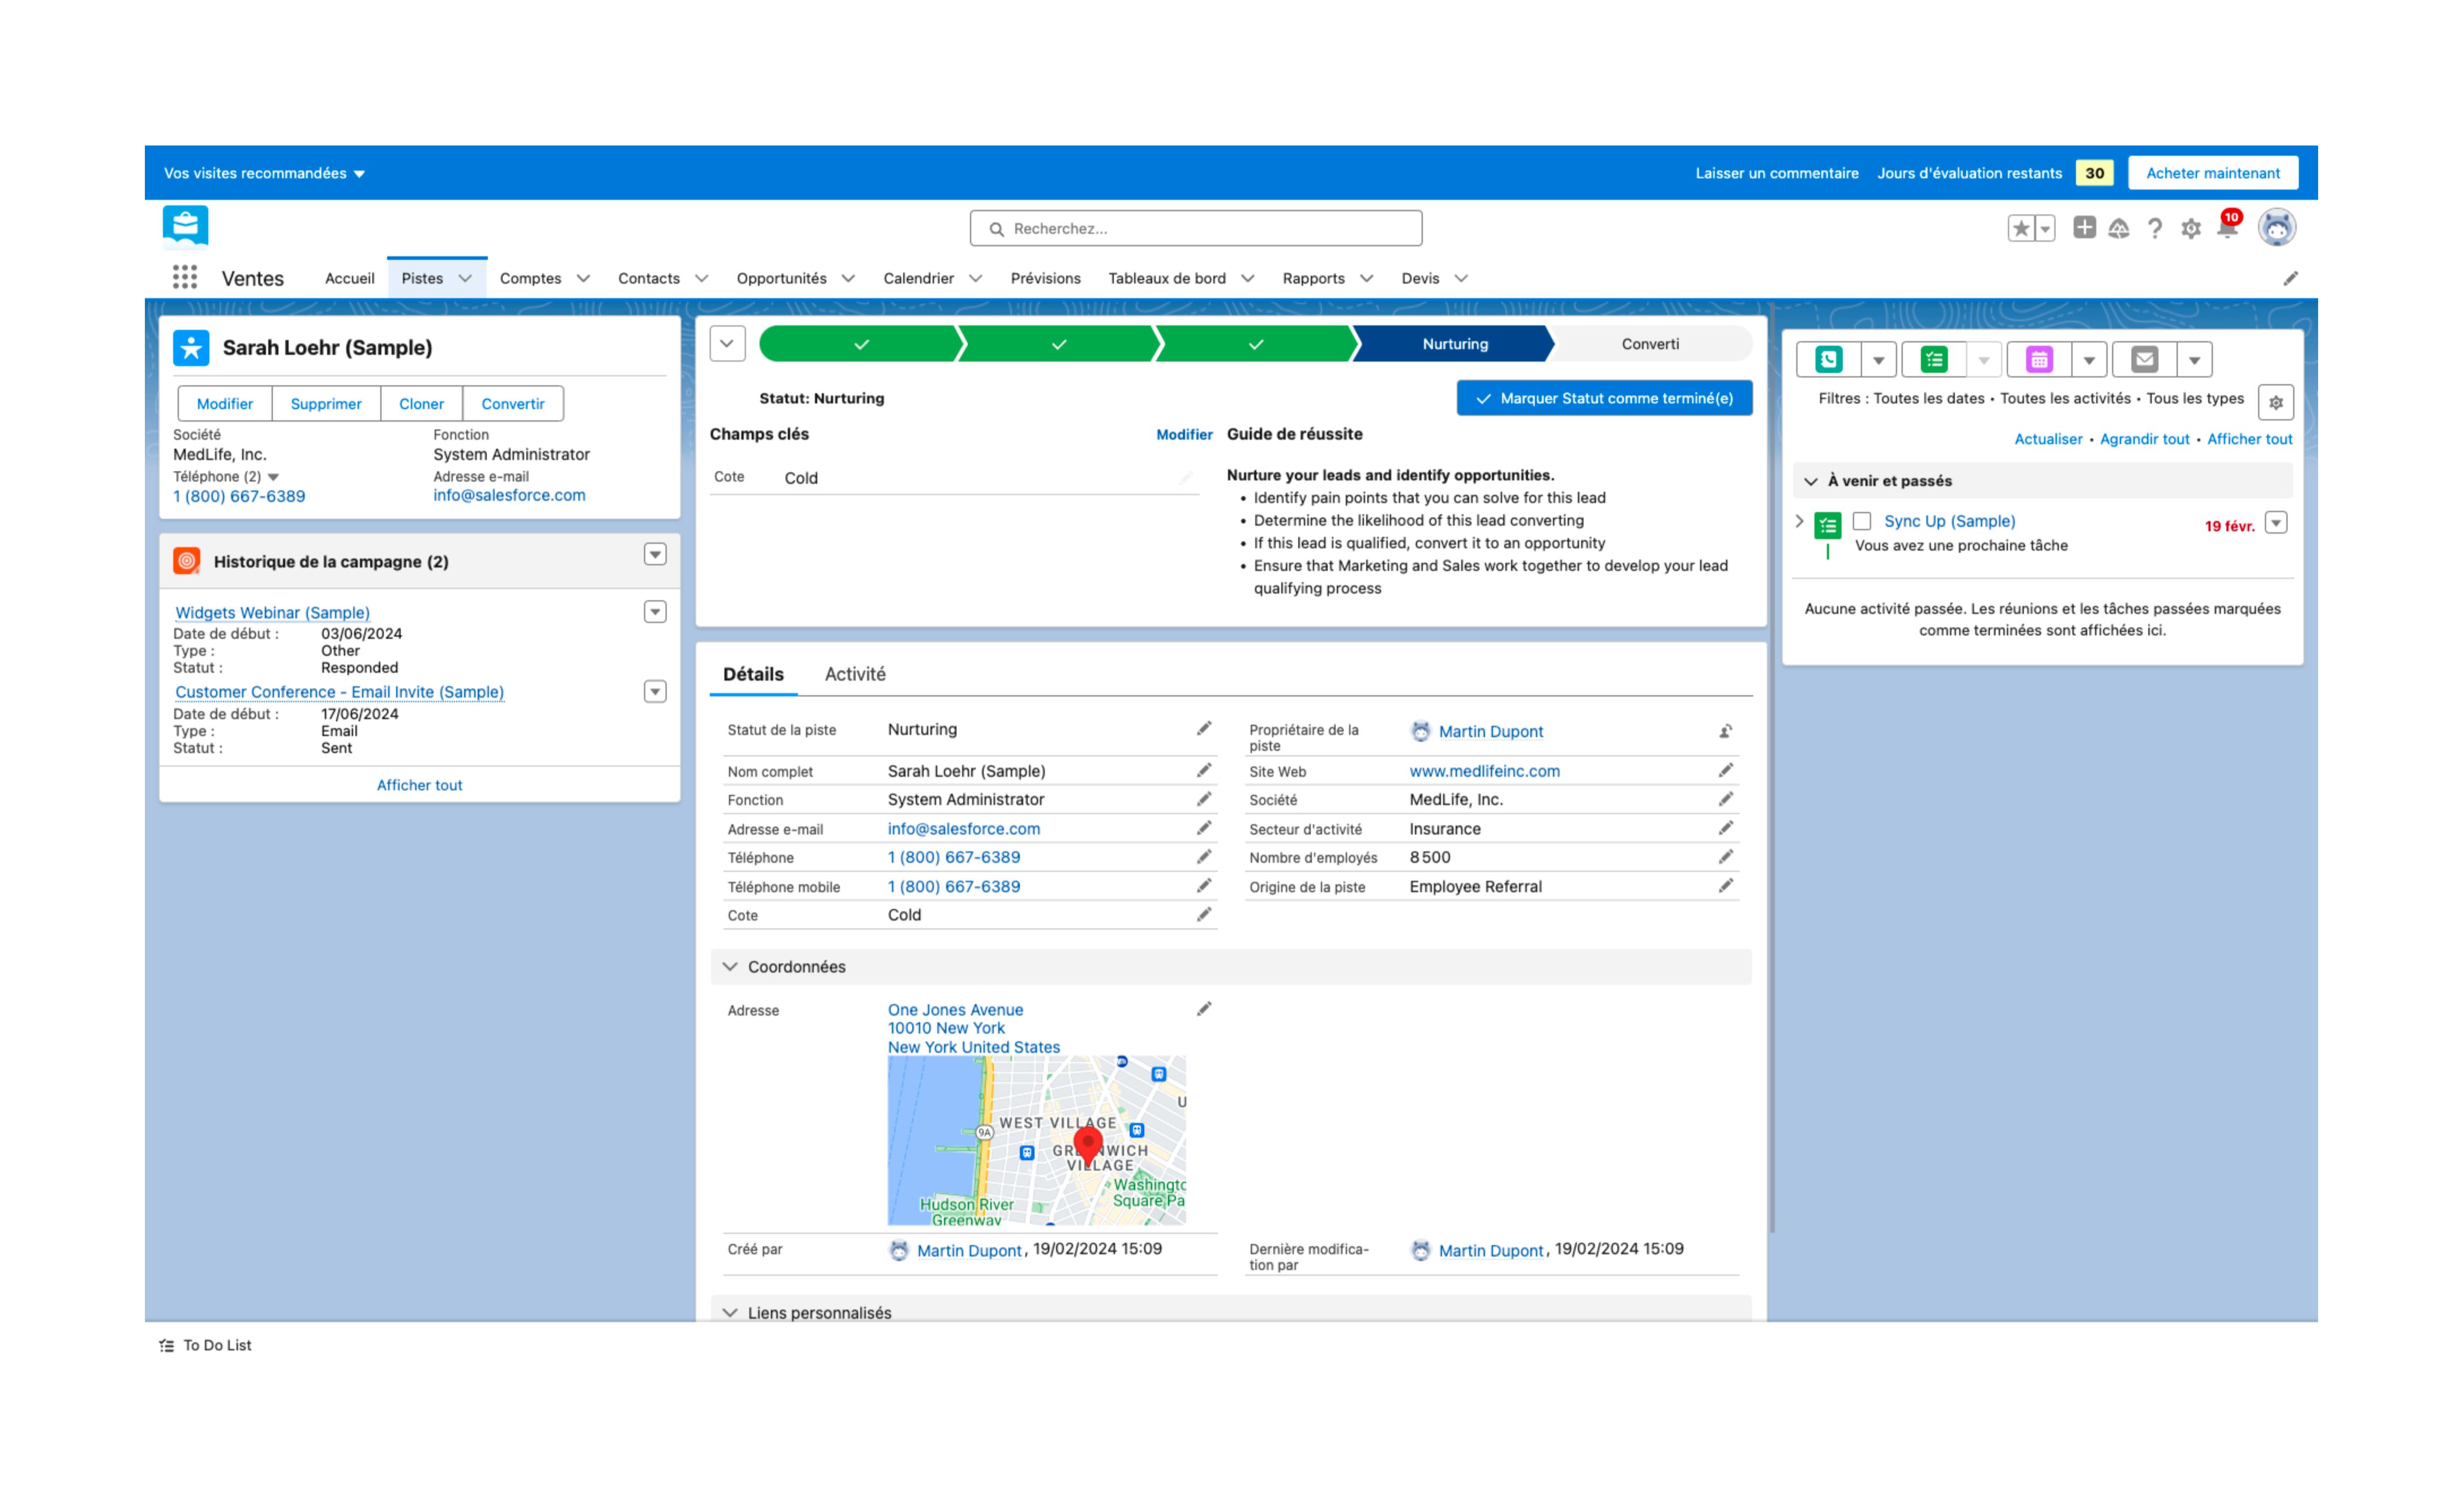Click the new event calendar icon
Screen dimensions: 2463x1512
pos(2038,359)
